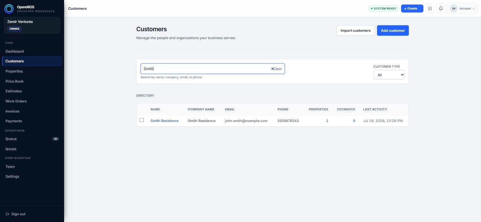
Task: Open the Customer Type dropdown
Action: [x=389, y=75]
